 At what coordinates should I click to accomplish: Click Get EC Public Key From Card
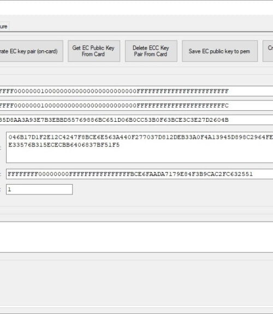pos(94,51)
